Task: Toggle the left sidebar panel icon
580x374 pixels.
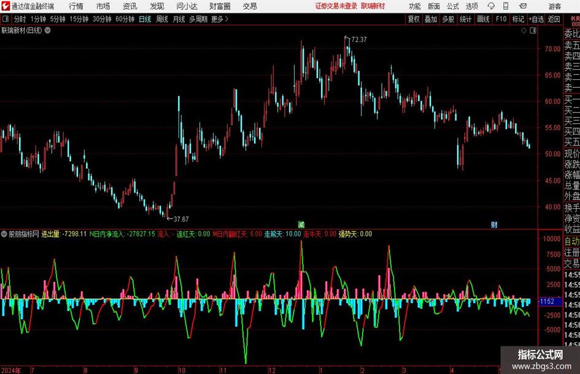Action: tap(6, 19)
